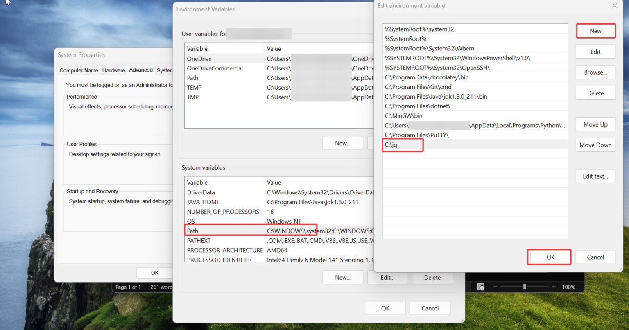Select the JAVA_HOME variable

[x=203, y=202]
